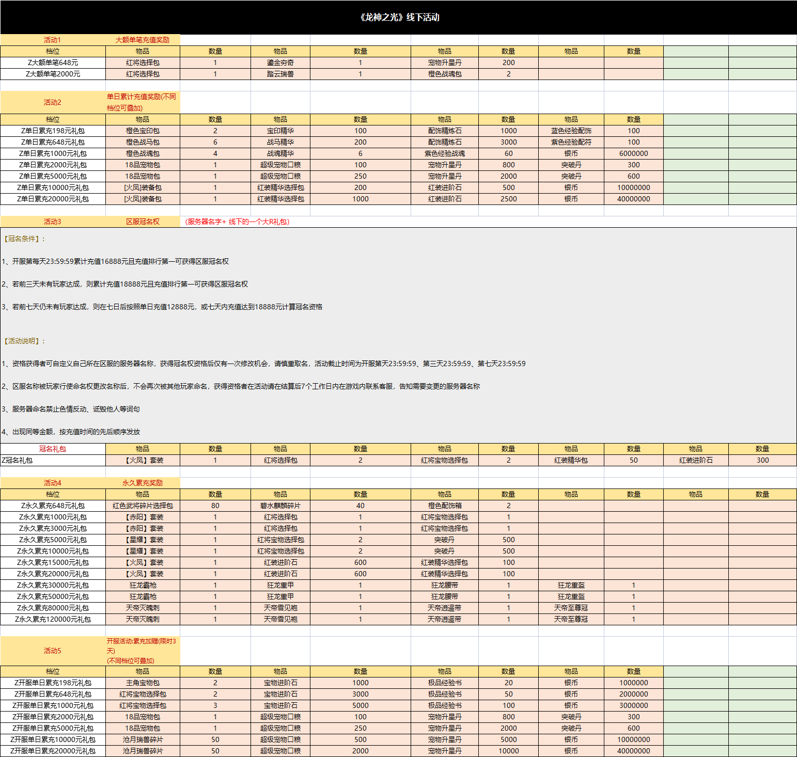Select the 大额单笔充值奖励 cell

click(x=143, y=40)
